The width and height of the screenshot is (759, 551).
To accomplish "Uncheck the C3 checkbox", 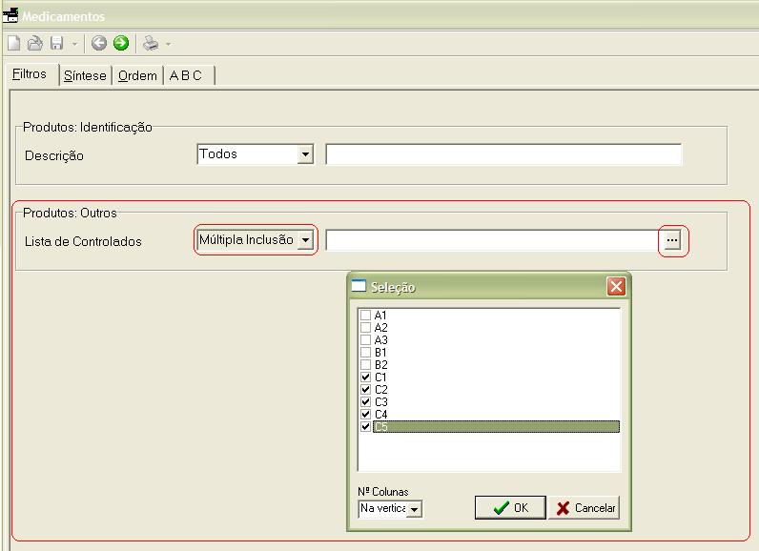I will (x=365, y=402).
